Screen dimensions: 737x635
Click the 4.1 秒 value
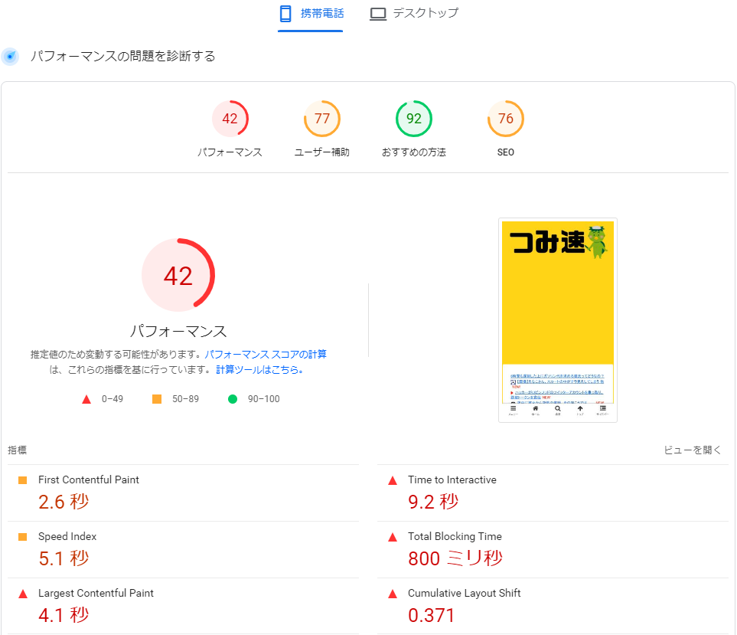(x=64, y=615)
